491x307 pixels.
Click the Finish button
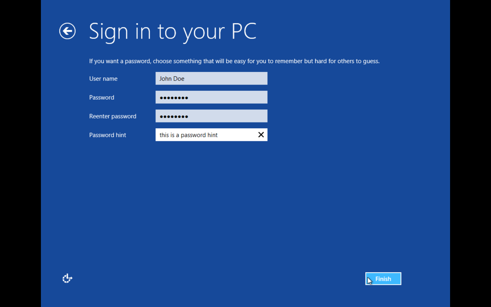pos(383,279)
